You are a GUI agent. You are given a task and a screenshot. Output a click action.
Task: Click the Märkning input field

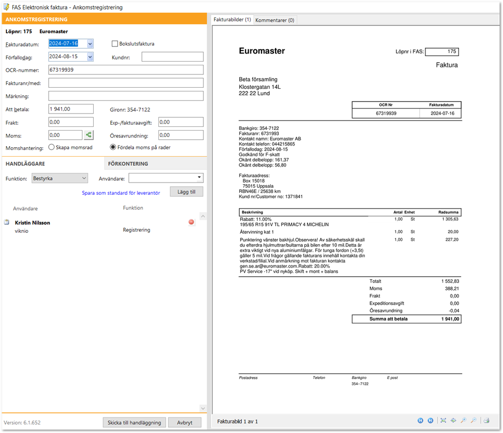126,96
